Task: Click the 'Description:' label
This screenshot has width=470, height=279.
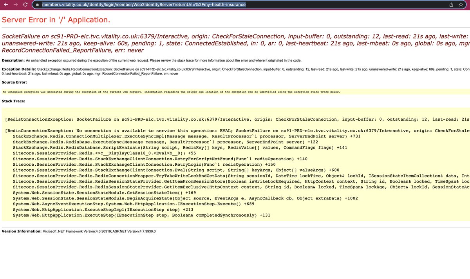Action: coord(13,60)
